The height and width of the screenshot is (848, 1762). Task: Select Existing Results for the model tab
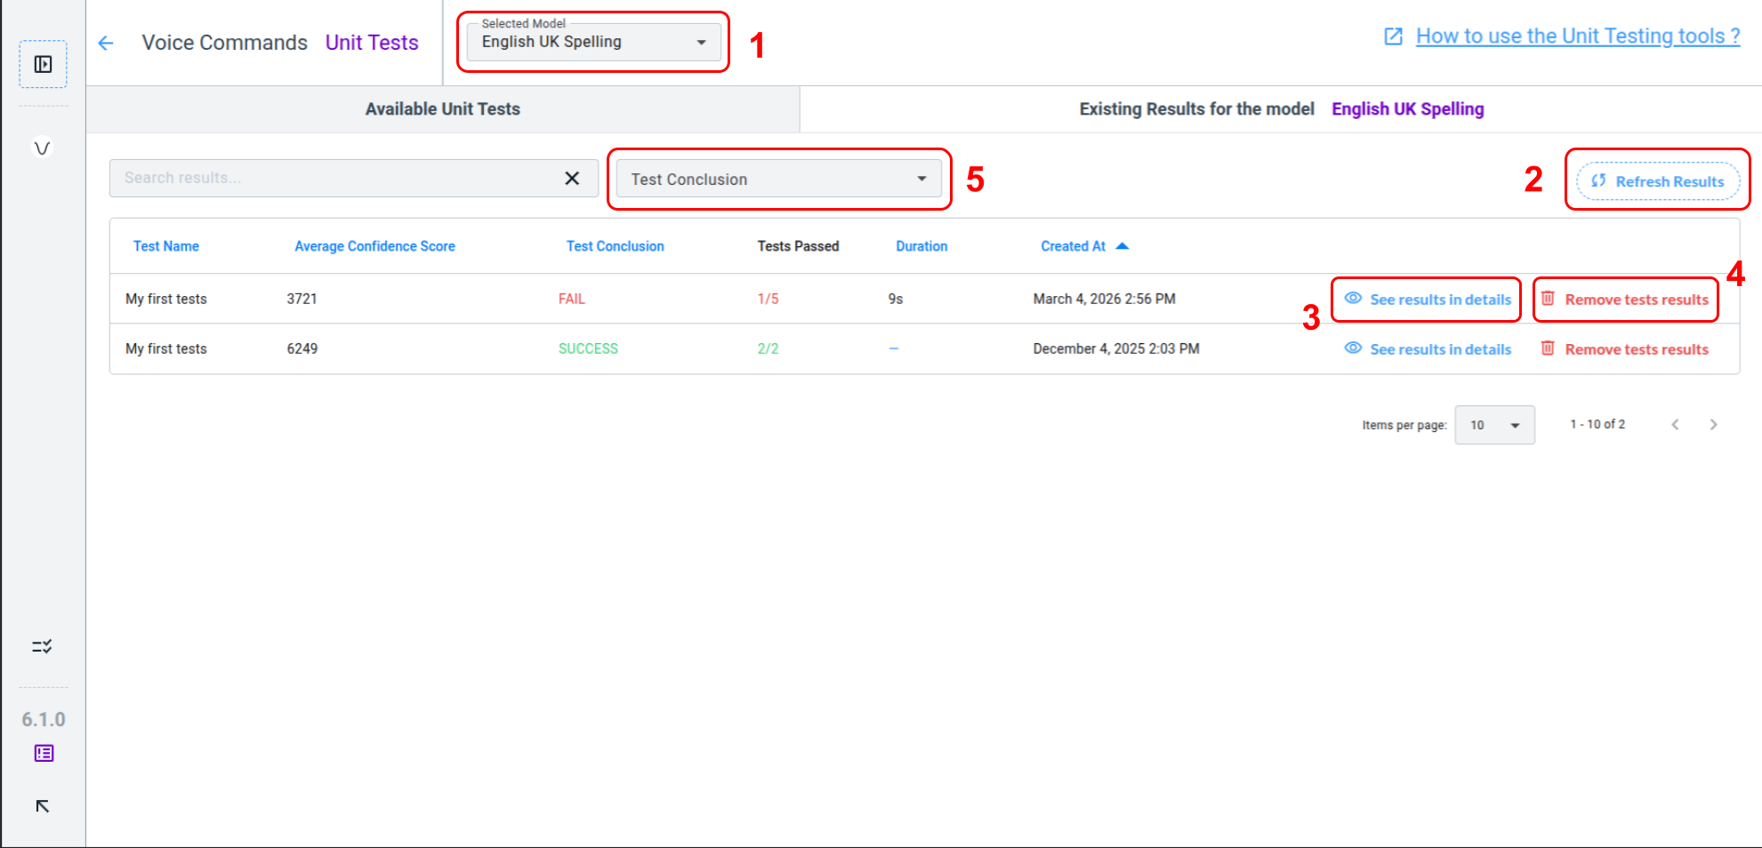[x=1281, y=109]
